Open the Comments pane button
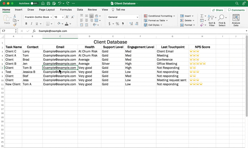The image size is (248, 148). point(236,10)
